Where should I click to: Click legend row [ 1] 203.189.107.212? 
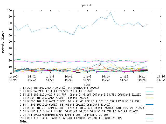click(x=59, y=88)
